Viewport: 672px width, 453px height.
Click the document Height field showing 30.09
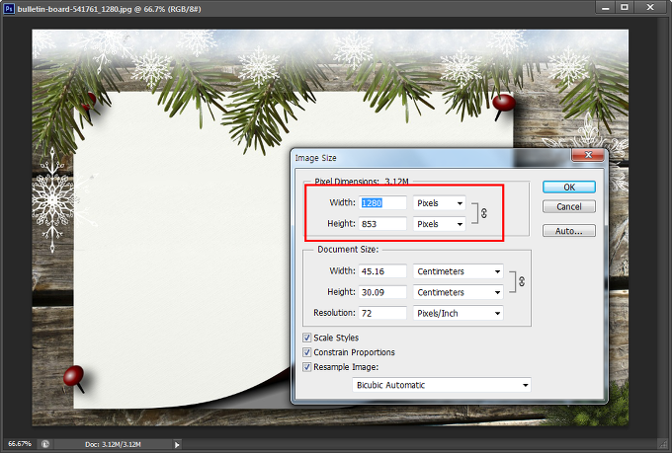click(382, 292)
